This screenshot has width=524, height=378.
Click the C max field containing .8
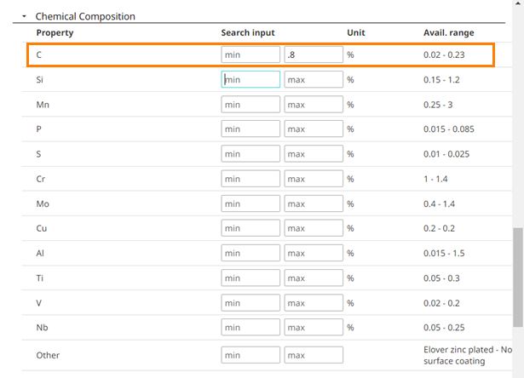[x=314, y=54]
